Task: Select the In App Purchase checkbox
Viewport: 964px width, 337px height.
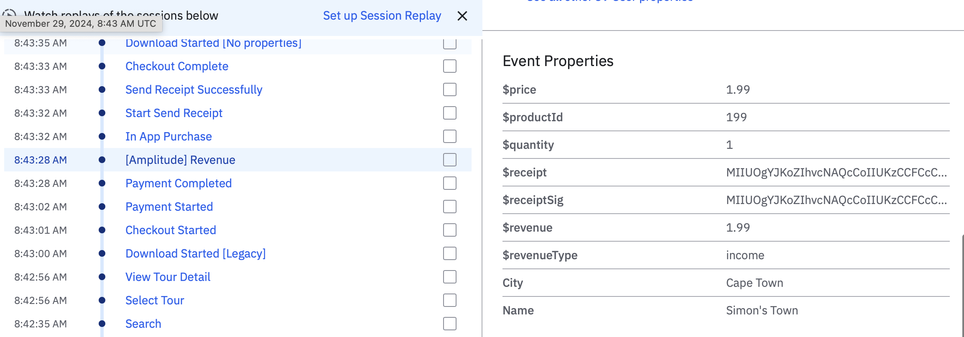Action: pos(449,136)
